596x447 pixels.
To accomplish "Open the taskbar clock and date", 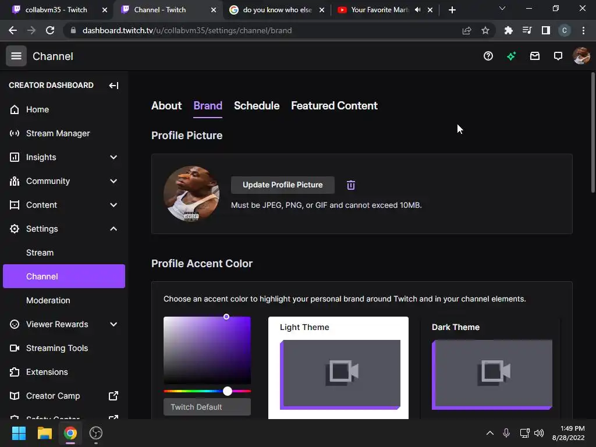I will 569,433.
